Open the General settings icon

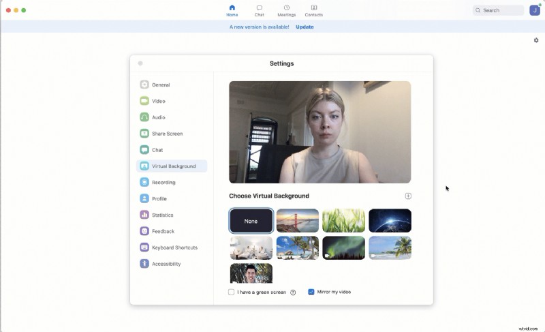pos(144,85)
